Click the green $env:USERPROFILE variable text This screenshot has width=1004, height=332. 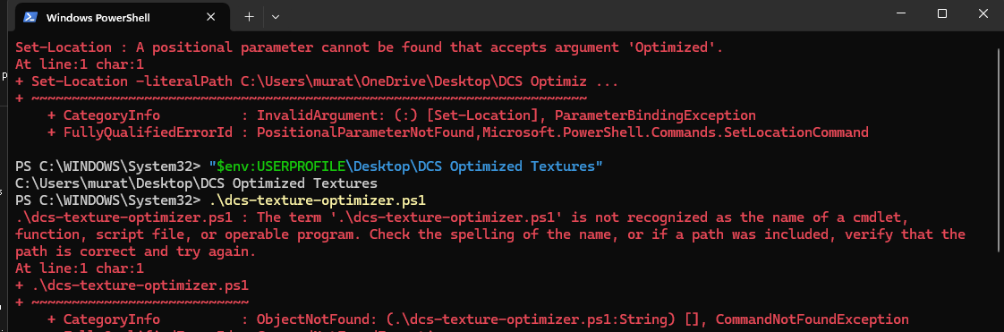[282, 166]
